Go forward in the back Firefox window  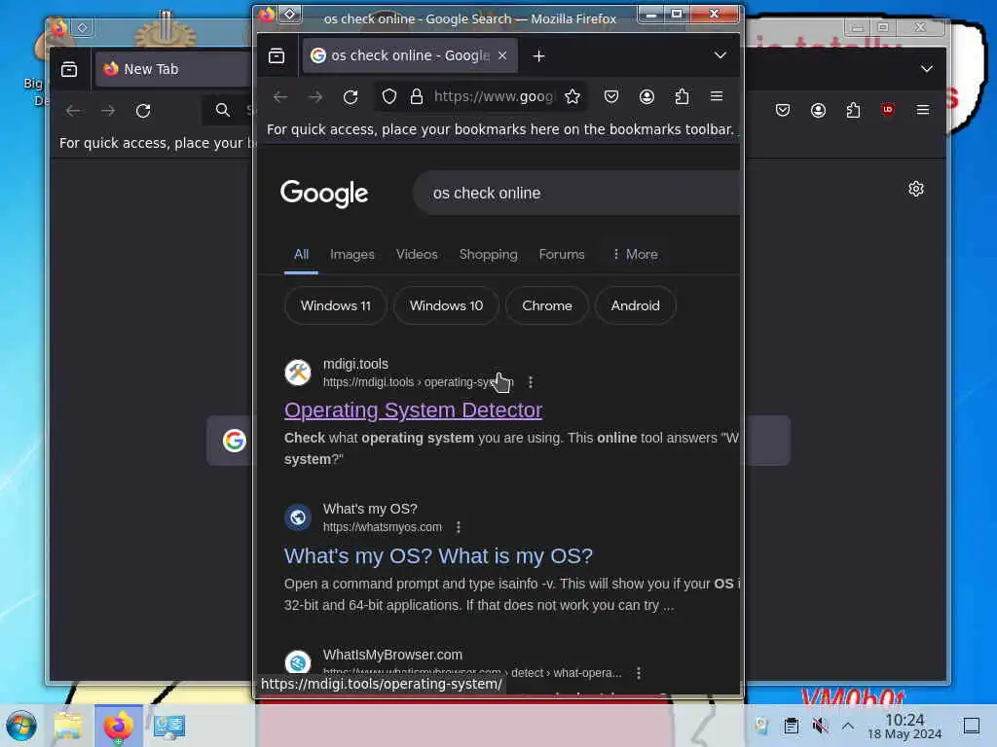[108, 111]
